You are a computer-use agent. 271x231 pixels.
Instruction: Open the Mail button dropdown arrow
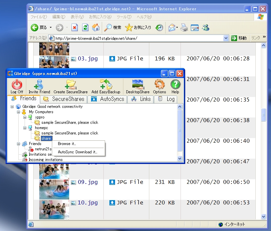click(177, 28)
